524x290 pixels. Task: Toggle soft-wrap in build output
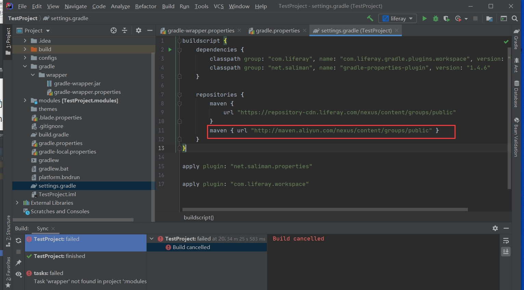click(x=506, y=241)
